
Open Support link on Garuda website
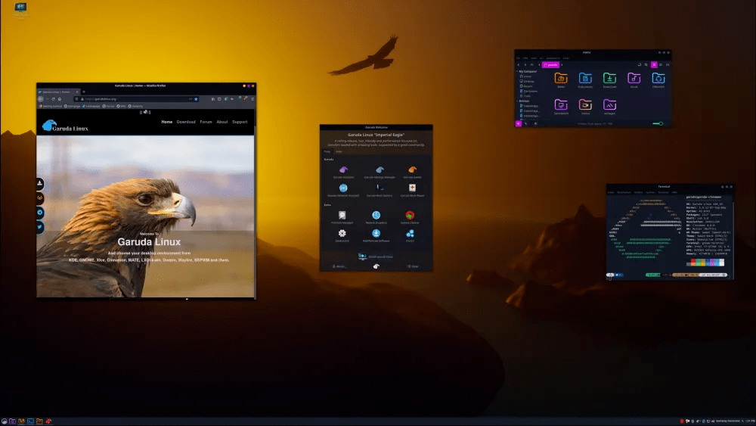click(x=240, y=122)
